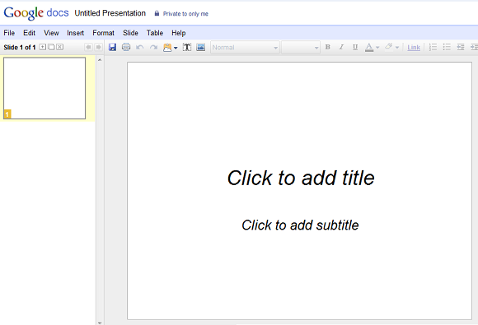
Task: Click the Untitled Presentation title
Action: click(110, 13)
